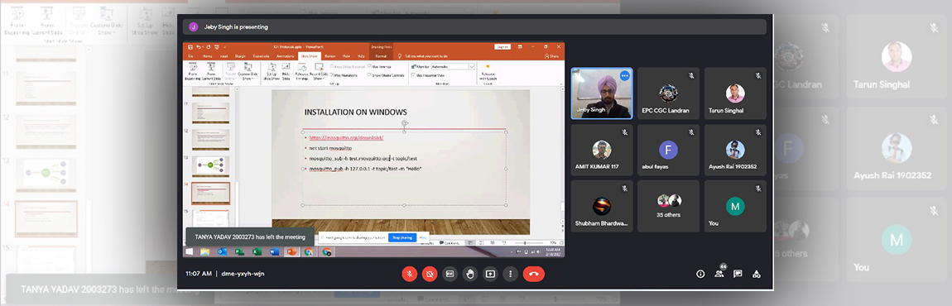Click the Tarun Singhal participant tile

(735, 93)
